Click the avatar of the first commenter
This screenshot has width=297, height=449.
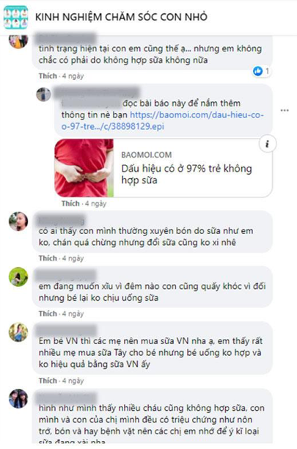point(18,42)
